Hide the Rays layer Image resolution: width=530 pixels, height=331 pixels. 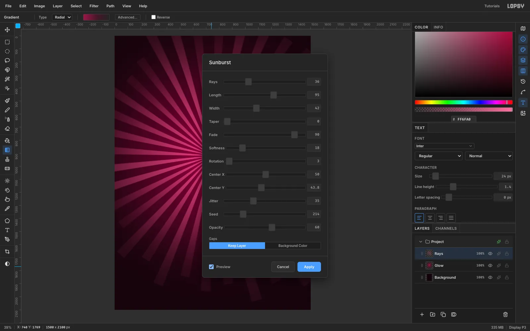490,254
